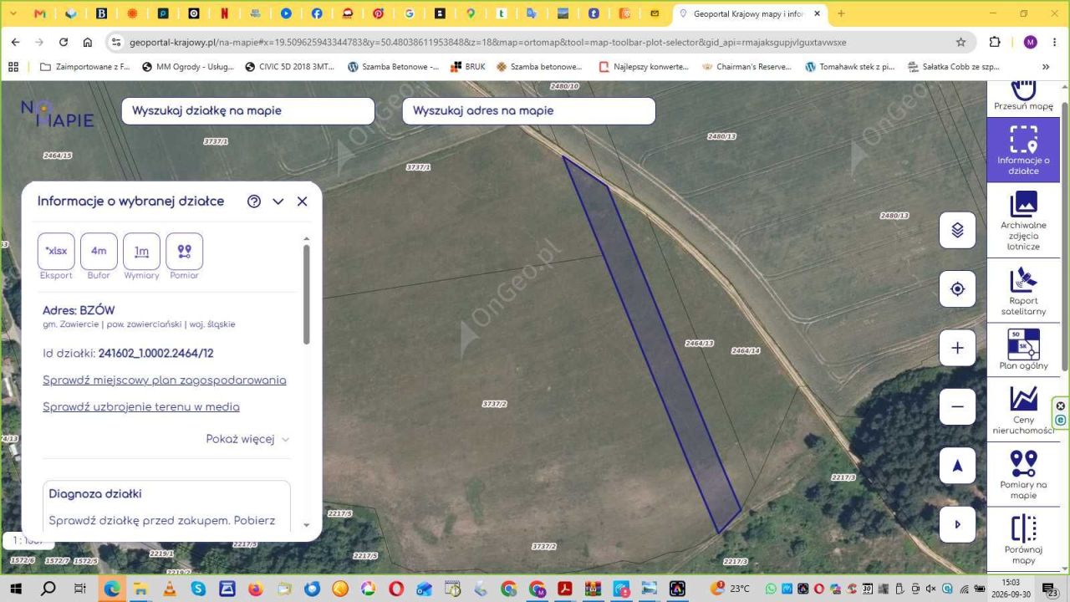The image size is (1070, 602).
Task: Click the 4m Bufor tool
Action: tap(99, 251)
